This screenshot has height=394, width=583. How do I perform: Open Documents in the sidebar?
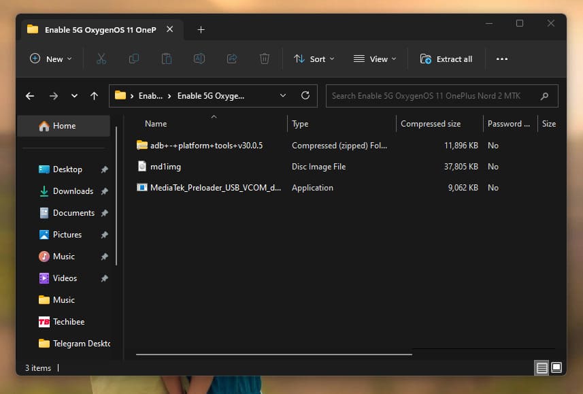coord(73,213)
